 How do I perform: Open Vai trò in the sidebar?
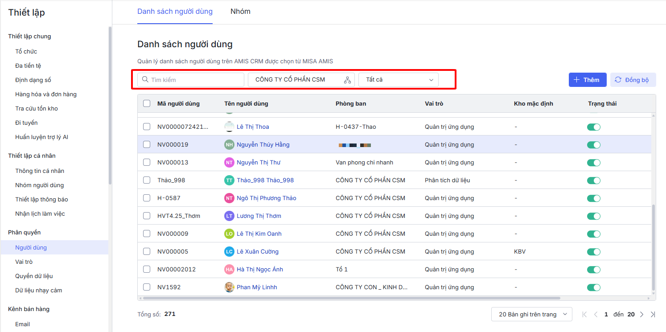(24, 262)
